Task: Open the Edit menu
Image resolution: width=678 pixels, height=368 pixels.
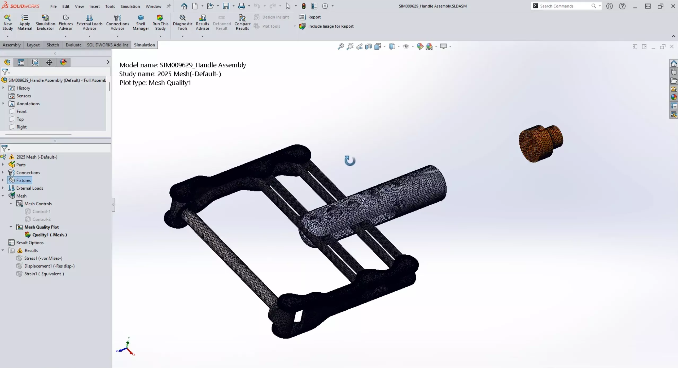Action: pos(66,6)
